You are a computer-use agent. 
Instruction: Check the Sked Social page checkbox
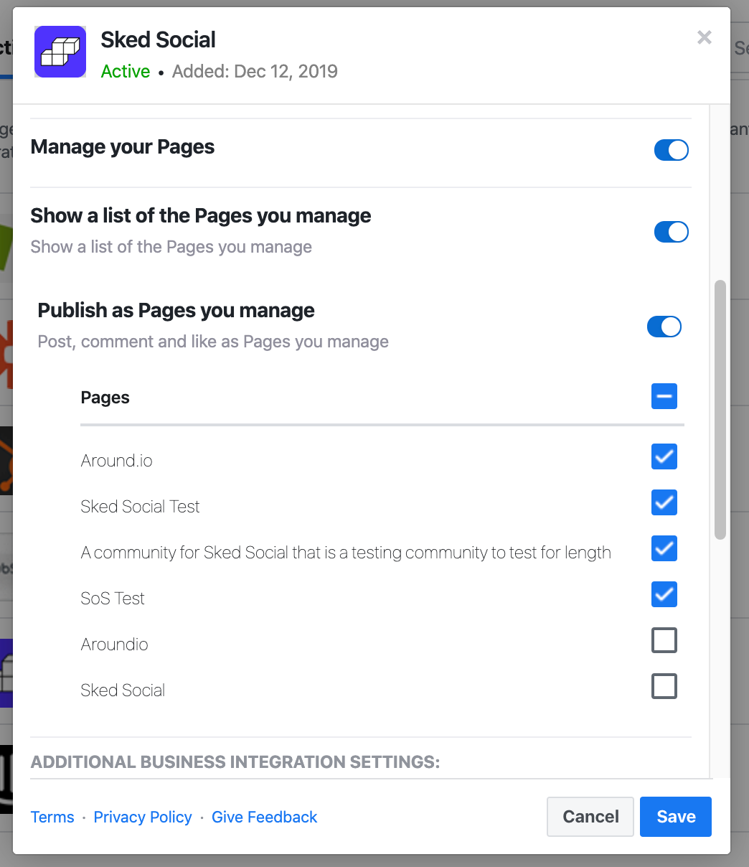664,686
